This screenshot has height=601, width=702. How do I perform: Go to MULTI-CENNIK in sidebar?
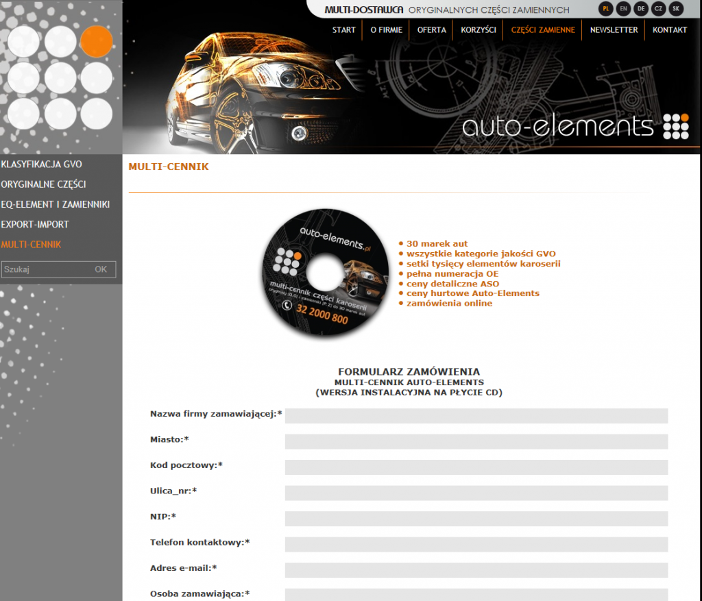point(31,245)
